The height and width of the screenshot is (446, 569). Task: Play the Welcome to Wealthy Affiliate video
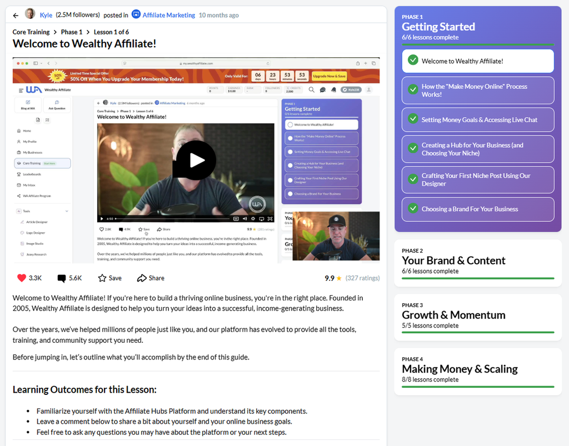pos(196,161)
